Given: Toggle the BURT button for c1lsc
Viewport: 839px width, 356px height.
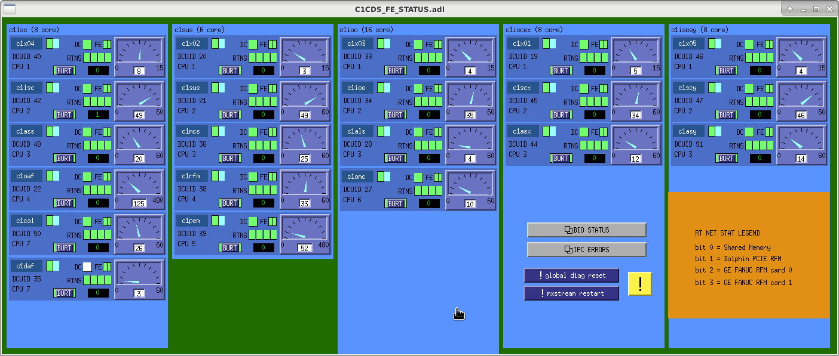Looking at the screenshot, I should pos(65,114).
